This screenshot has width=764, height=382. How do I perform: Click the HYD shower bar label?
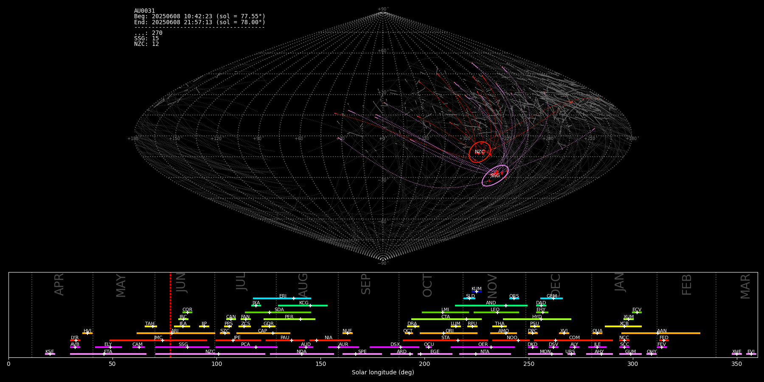[x=537, y=317]
